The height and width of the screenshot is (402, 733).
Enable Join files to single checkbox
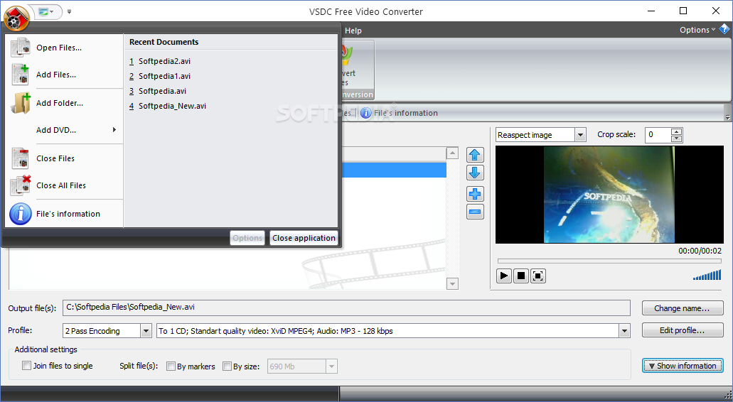(26, 366)
